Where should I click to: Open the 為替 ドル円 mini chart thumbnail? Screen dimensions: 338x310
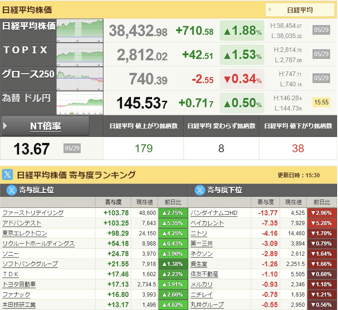tap(80, 103)
